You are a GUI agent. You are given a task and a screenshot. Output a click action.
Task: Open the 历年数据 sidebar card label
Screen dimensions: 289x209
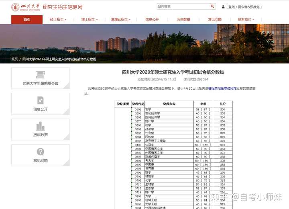(41, 135)
